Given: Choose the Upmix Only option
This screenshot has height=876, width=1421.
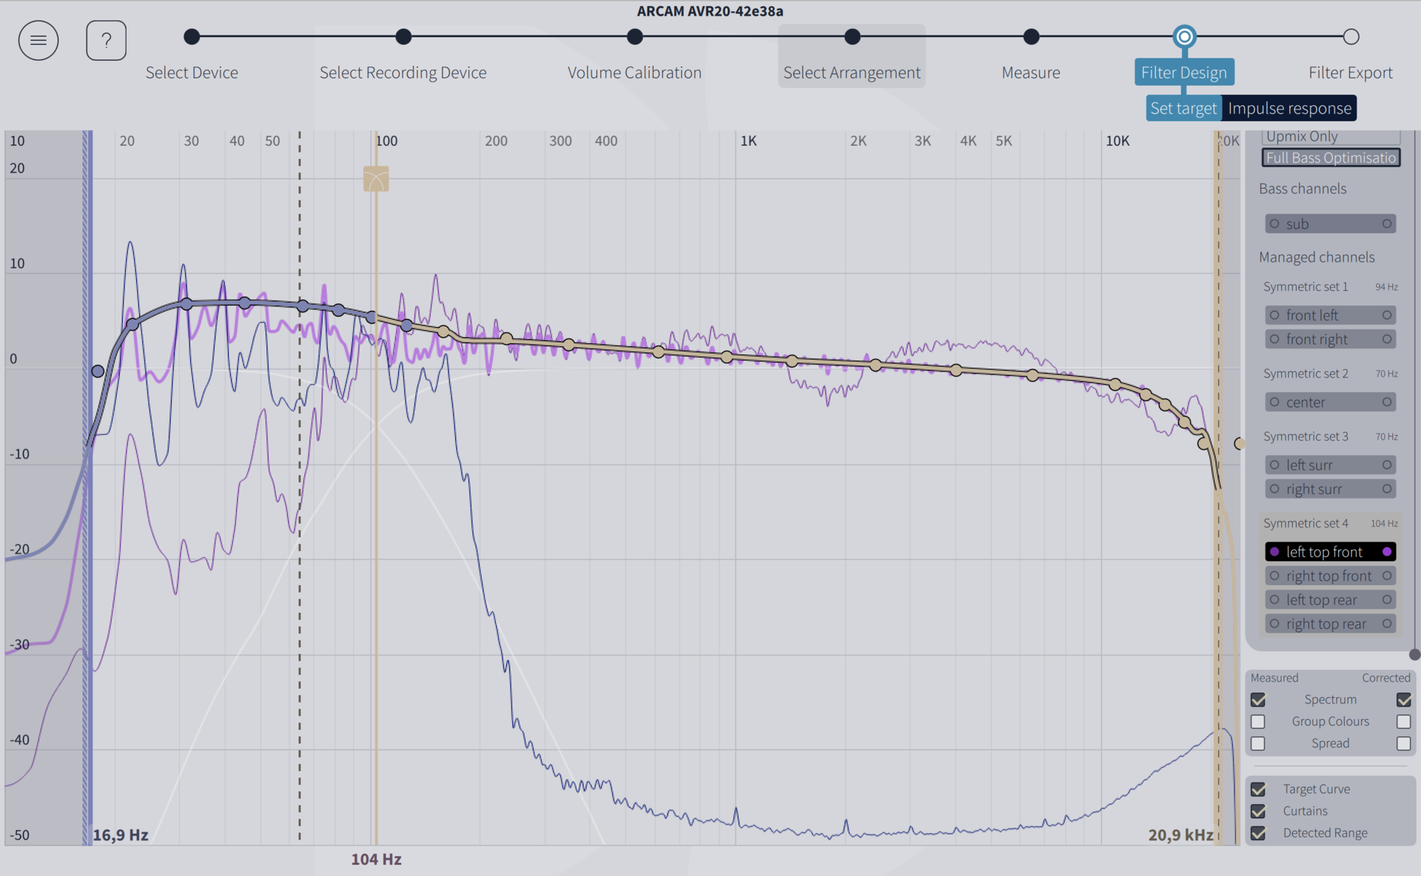Looking at the screenshot, I should click(1331, 137).
